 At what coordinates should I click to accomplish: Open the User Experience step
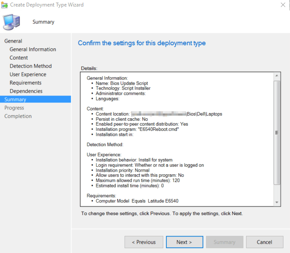(x=28, y=74)
